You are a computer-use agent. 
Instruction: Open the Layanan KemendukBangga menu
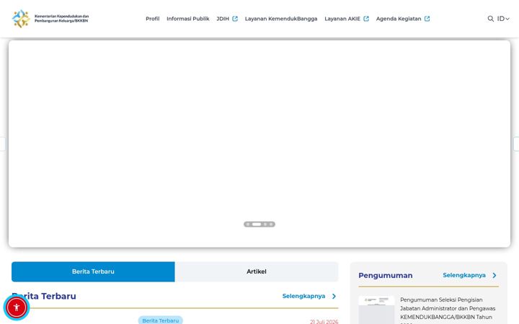click(281, 19)
